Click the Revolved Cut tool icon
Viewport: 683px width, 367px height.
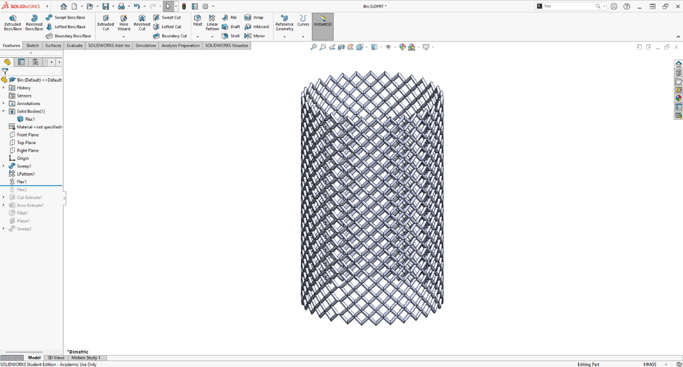tap(142, 22)
